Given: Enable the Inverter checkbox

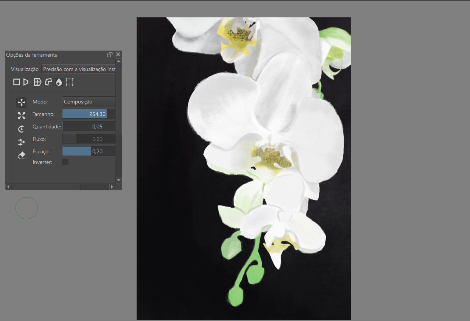Looking at the screenshot, I should 65,162.
